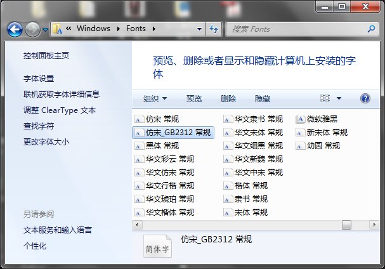This screenshot has height=269, width=385.
Task: Select the font item 仿宋_GB2312 常规
Action: pyautogui.click(x=173, y=133)
